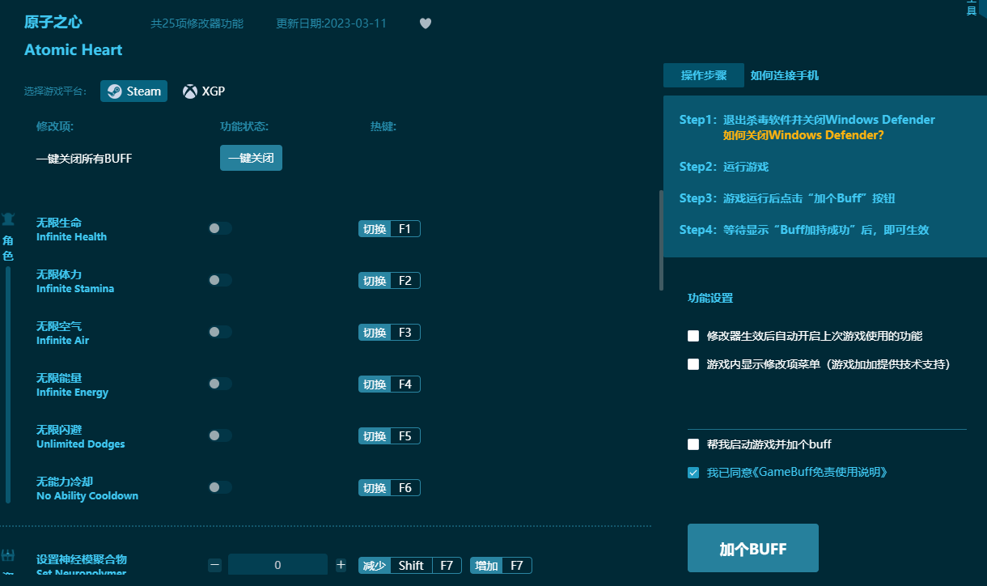Click Step1 退出杀毒软件 instruction text

807,120
